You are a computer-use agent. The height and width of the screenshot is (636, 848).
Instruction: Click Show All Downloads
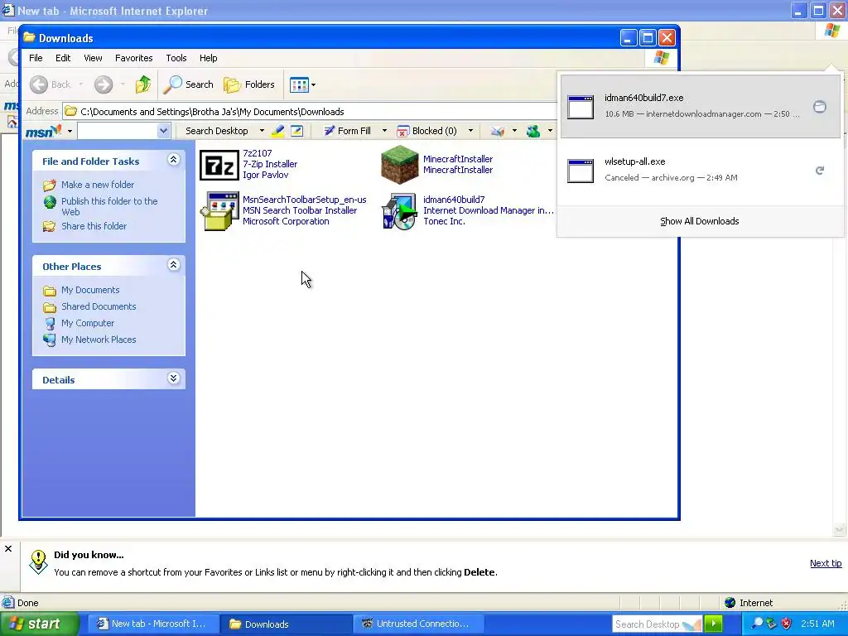(699, 221)
